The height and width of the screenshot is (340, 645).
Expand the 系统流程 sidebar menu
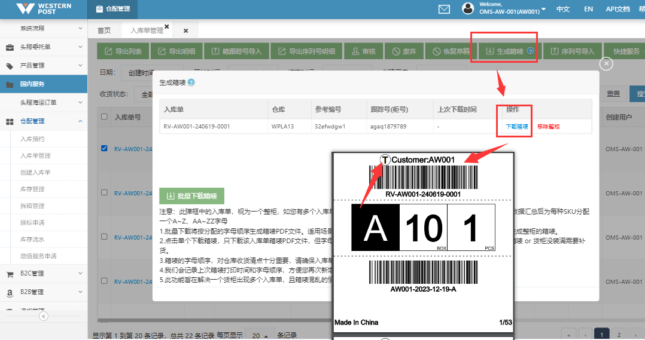click(44, 28)
